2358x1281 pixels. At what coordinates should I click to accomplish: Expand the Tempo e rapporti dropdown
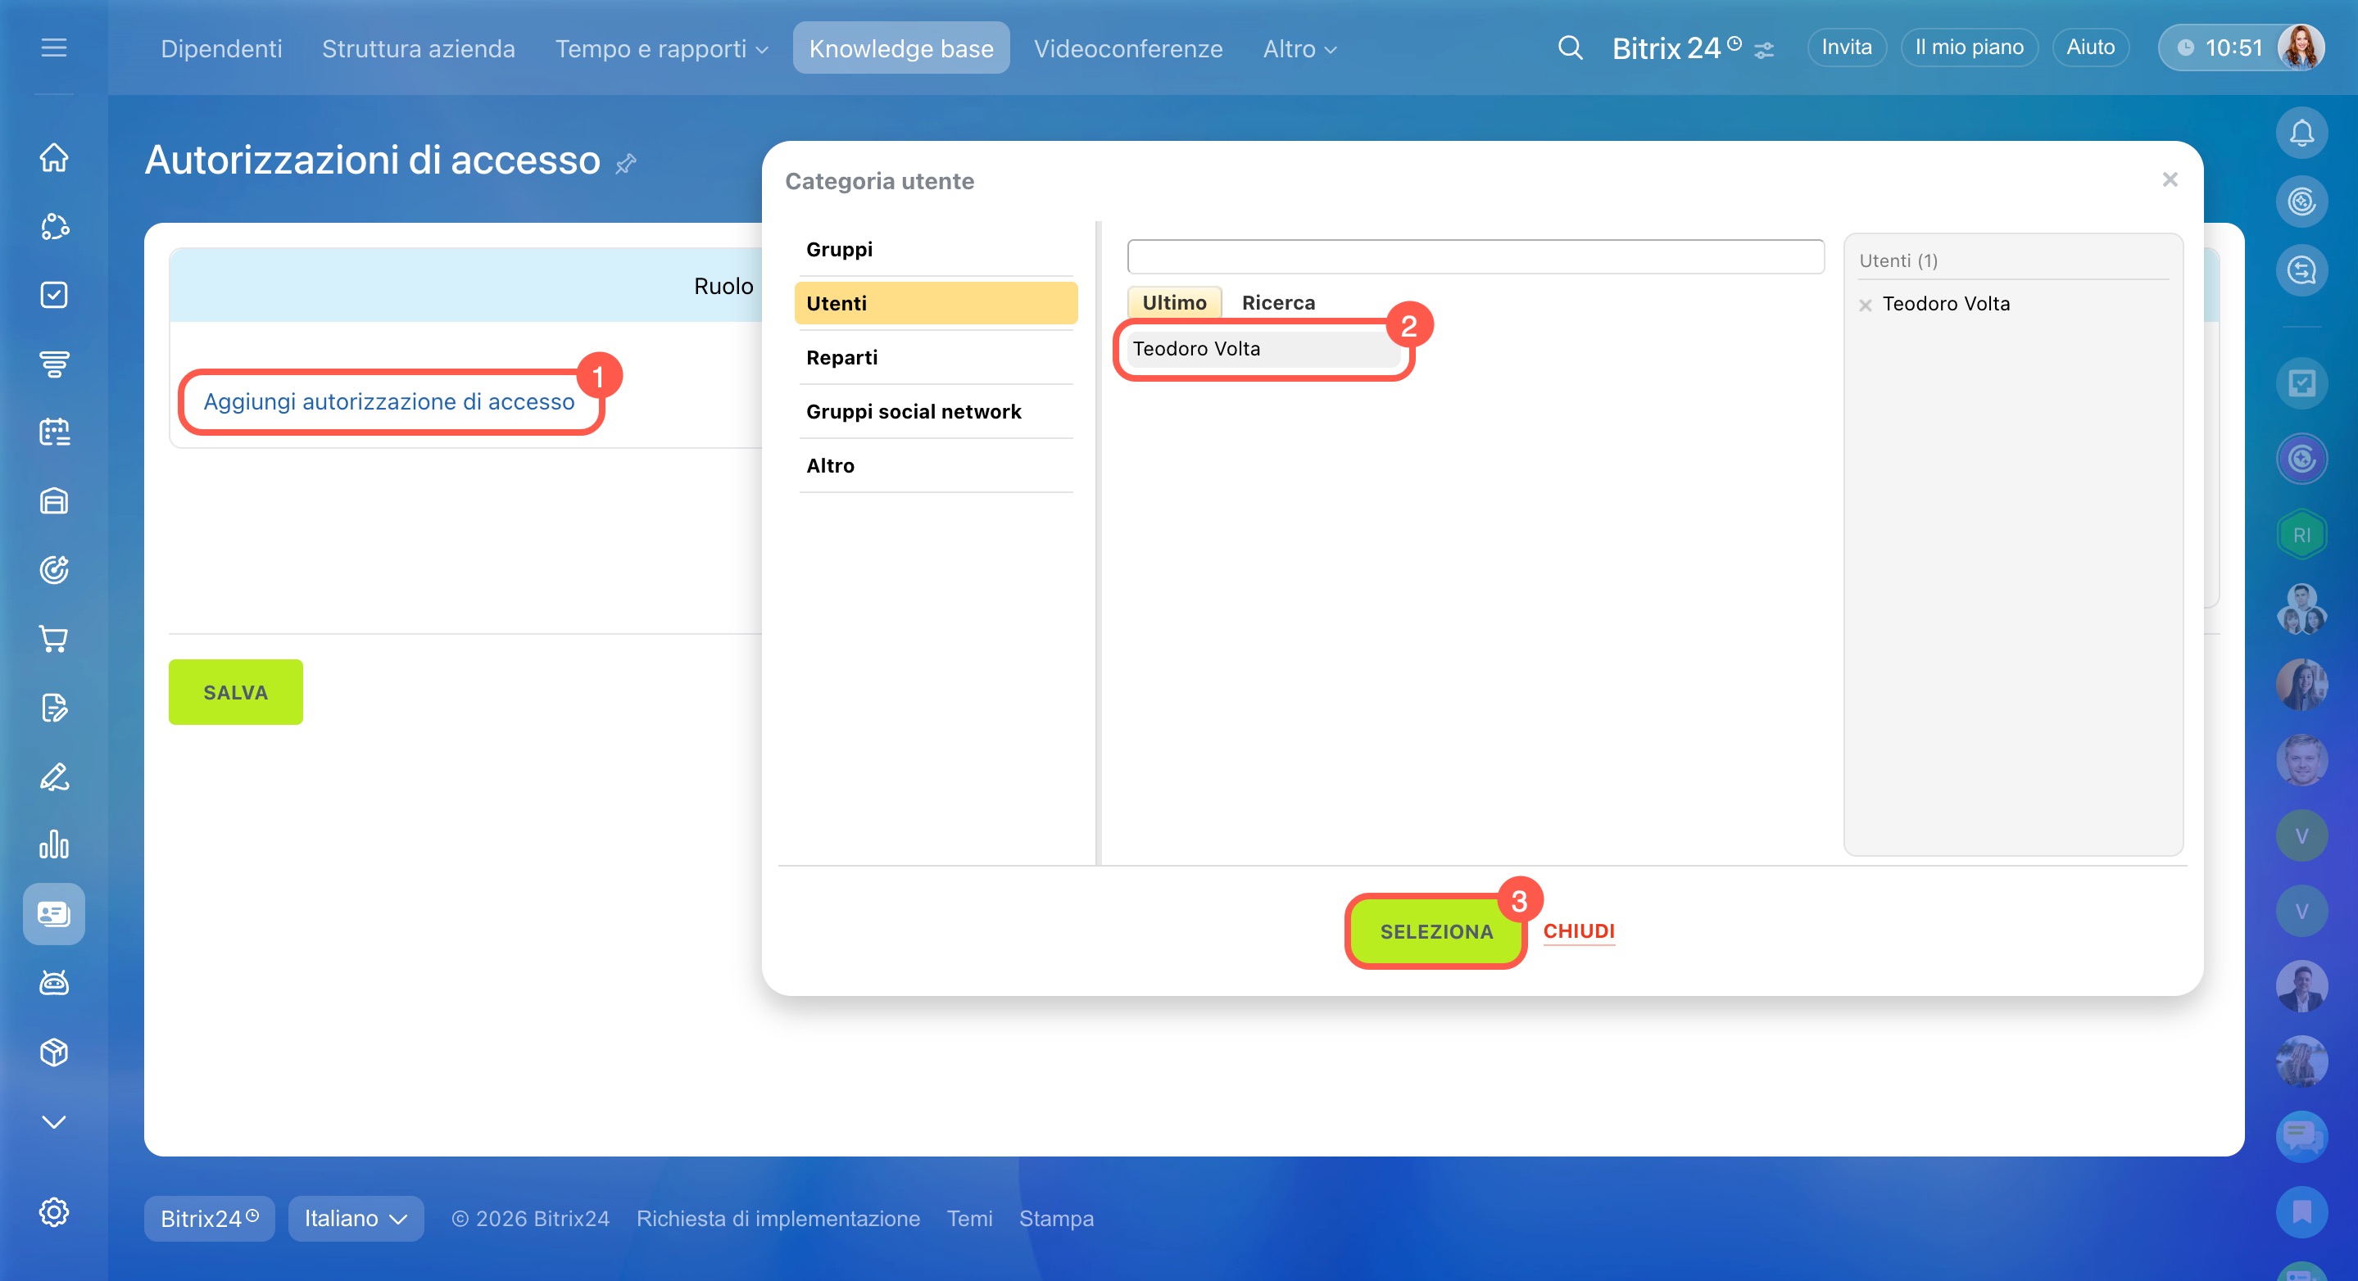pos(661,48)
